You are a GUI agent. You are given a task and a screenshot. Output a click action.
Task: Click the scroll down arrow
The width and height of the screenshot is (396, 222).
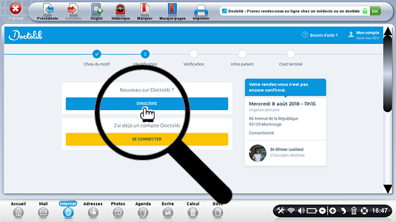click(387, 189)
